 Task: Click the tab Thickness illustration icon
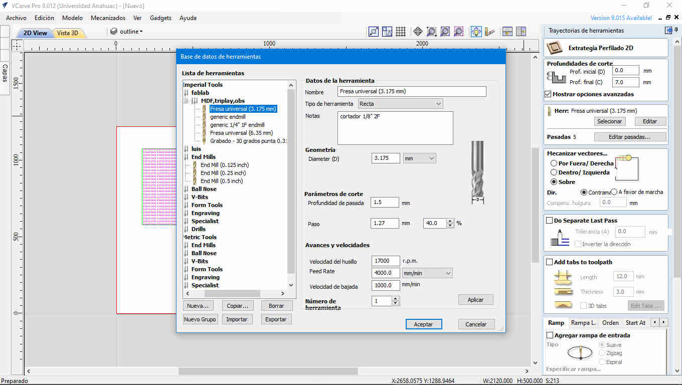[562, 291]
